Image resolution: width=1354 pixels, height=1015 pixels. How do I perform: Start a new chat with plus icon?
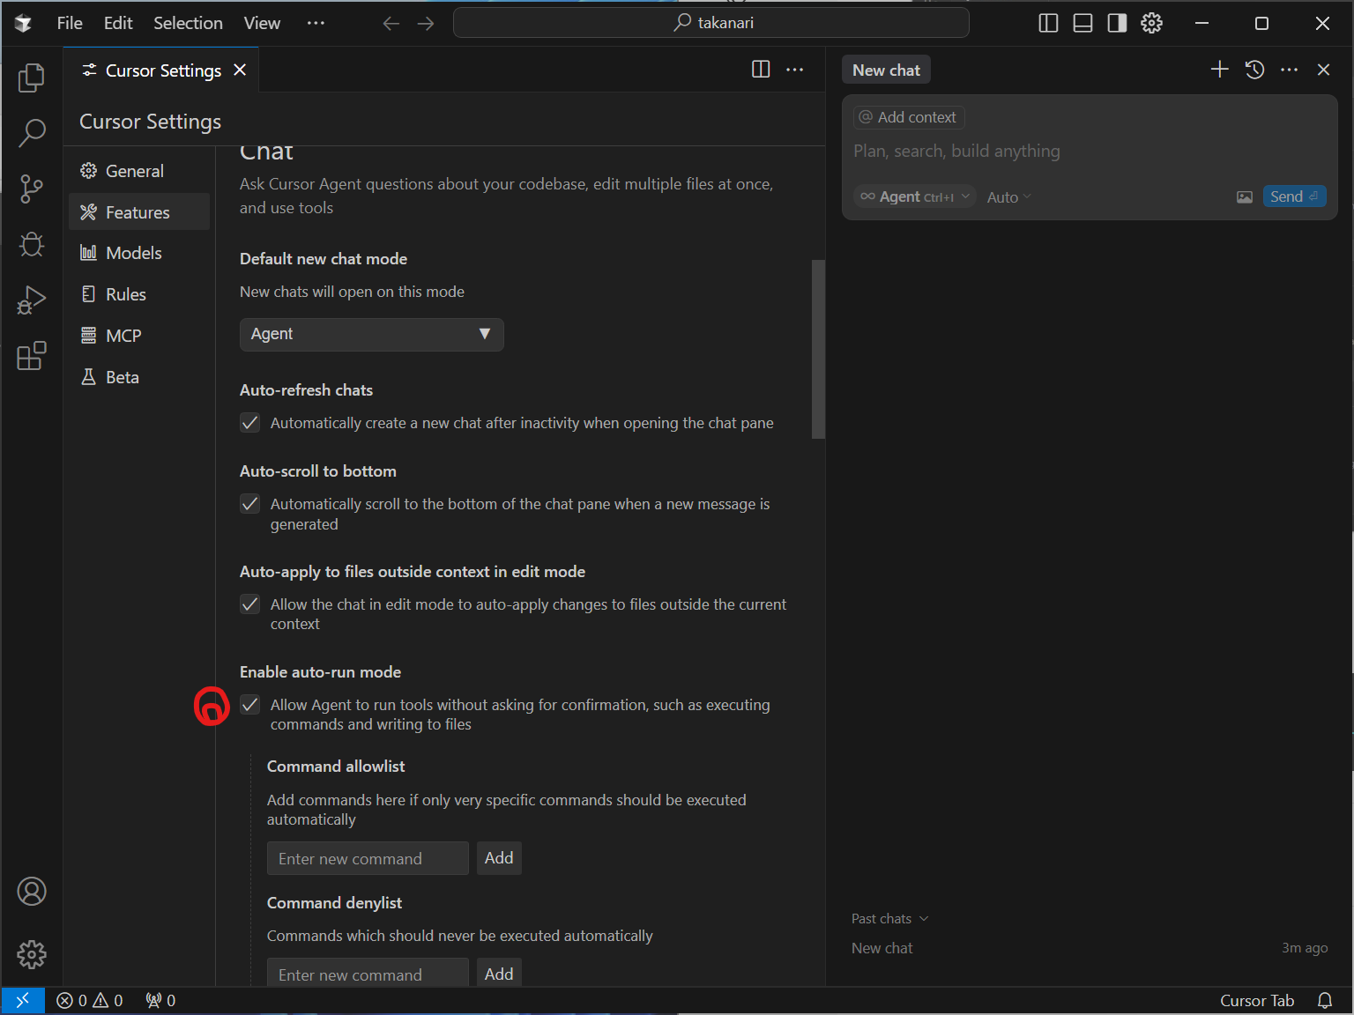click(x=1220, y=70)
